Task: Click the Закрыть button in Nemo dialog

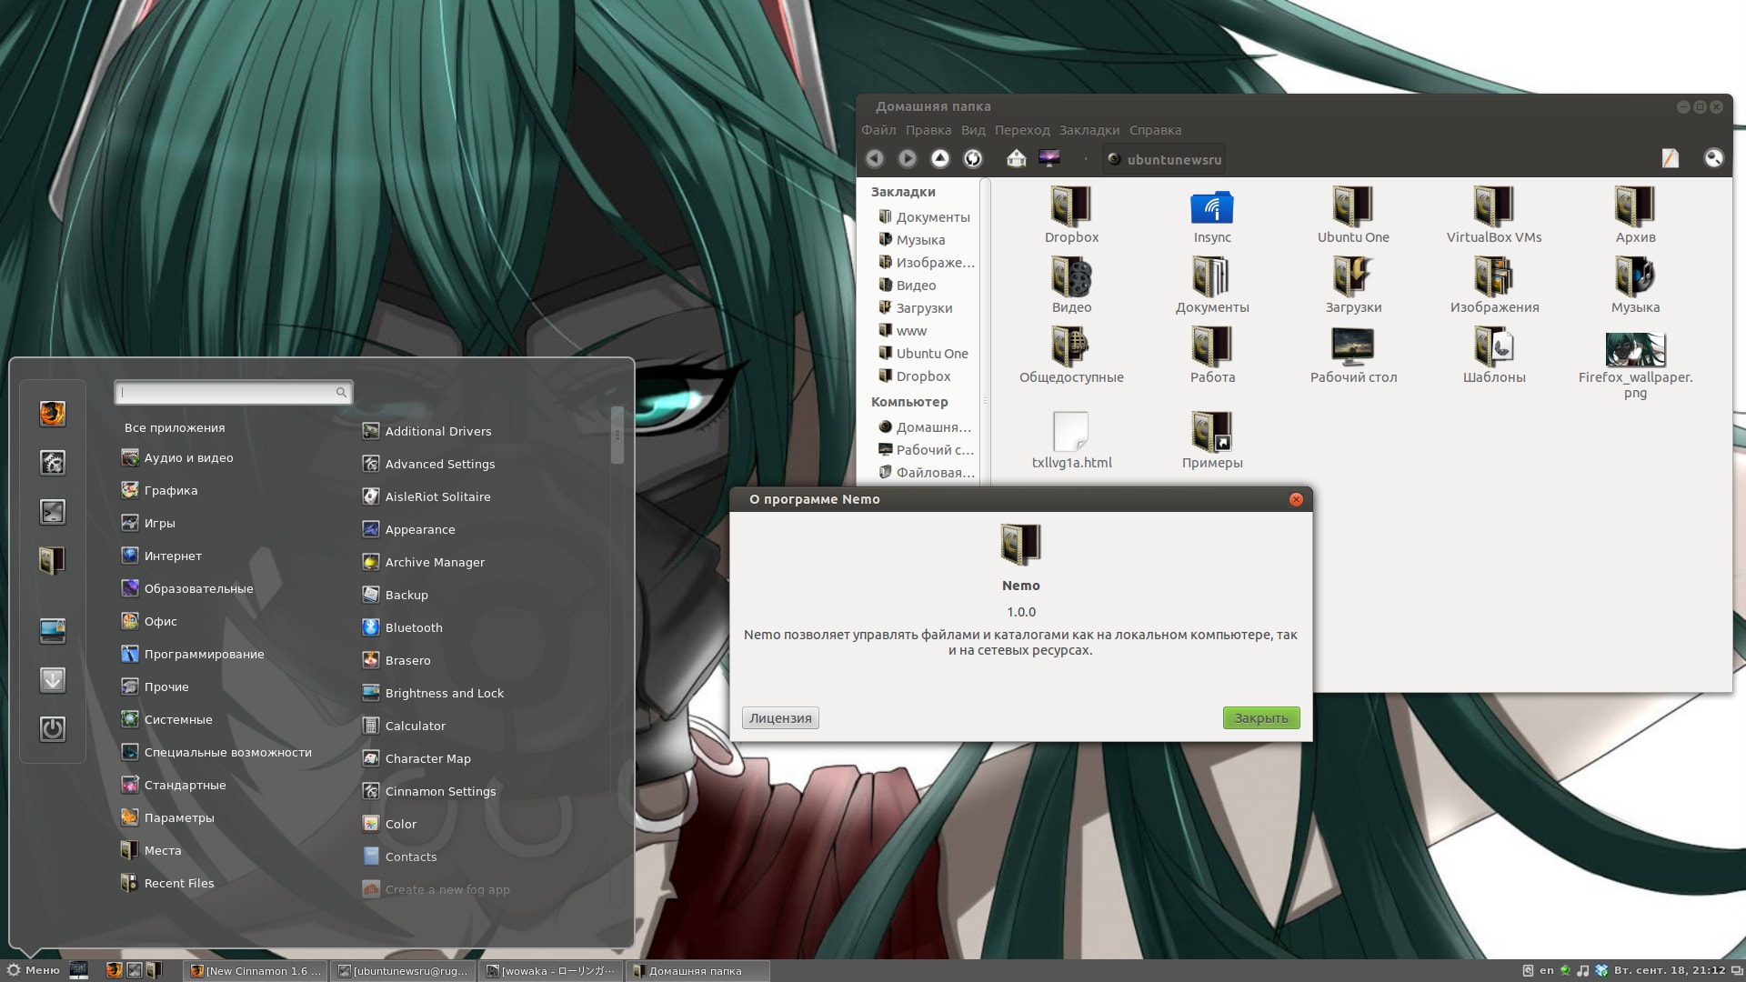Action: pos(1260,717)
